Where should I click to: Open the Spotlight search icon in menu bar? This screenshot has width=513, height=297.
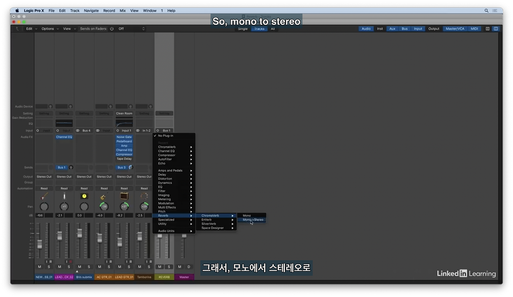point(487,11)
